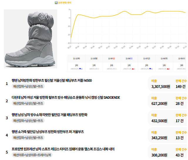Click the 10-27 label on the chart axis
The image size is (188, 160).
click(x=70, y=47)
